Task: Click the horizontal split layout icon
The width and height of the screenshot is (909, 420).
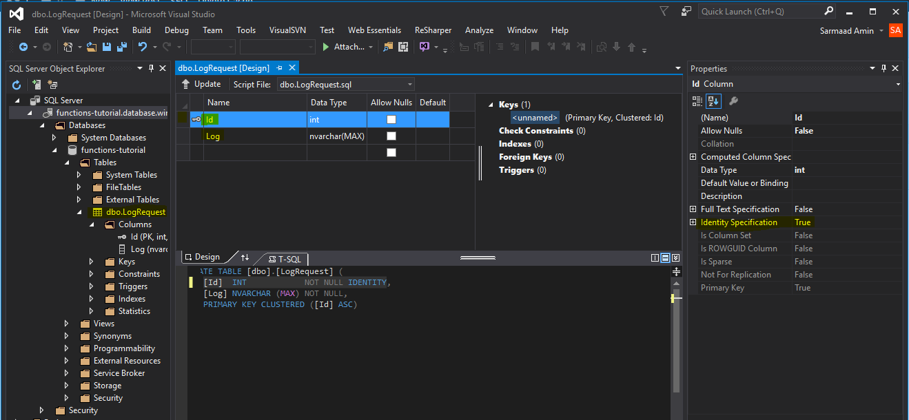Action: [x=665, y=258]
